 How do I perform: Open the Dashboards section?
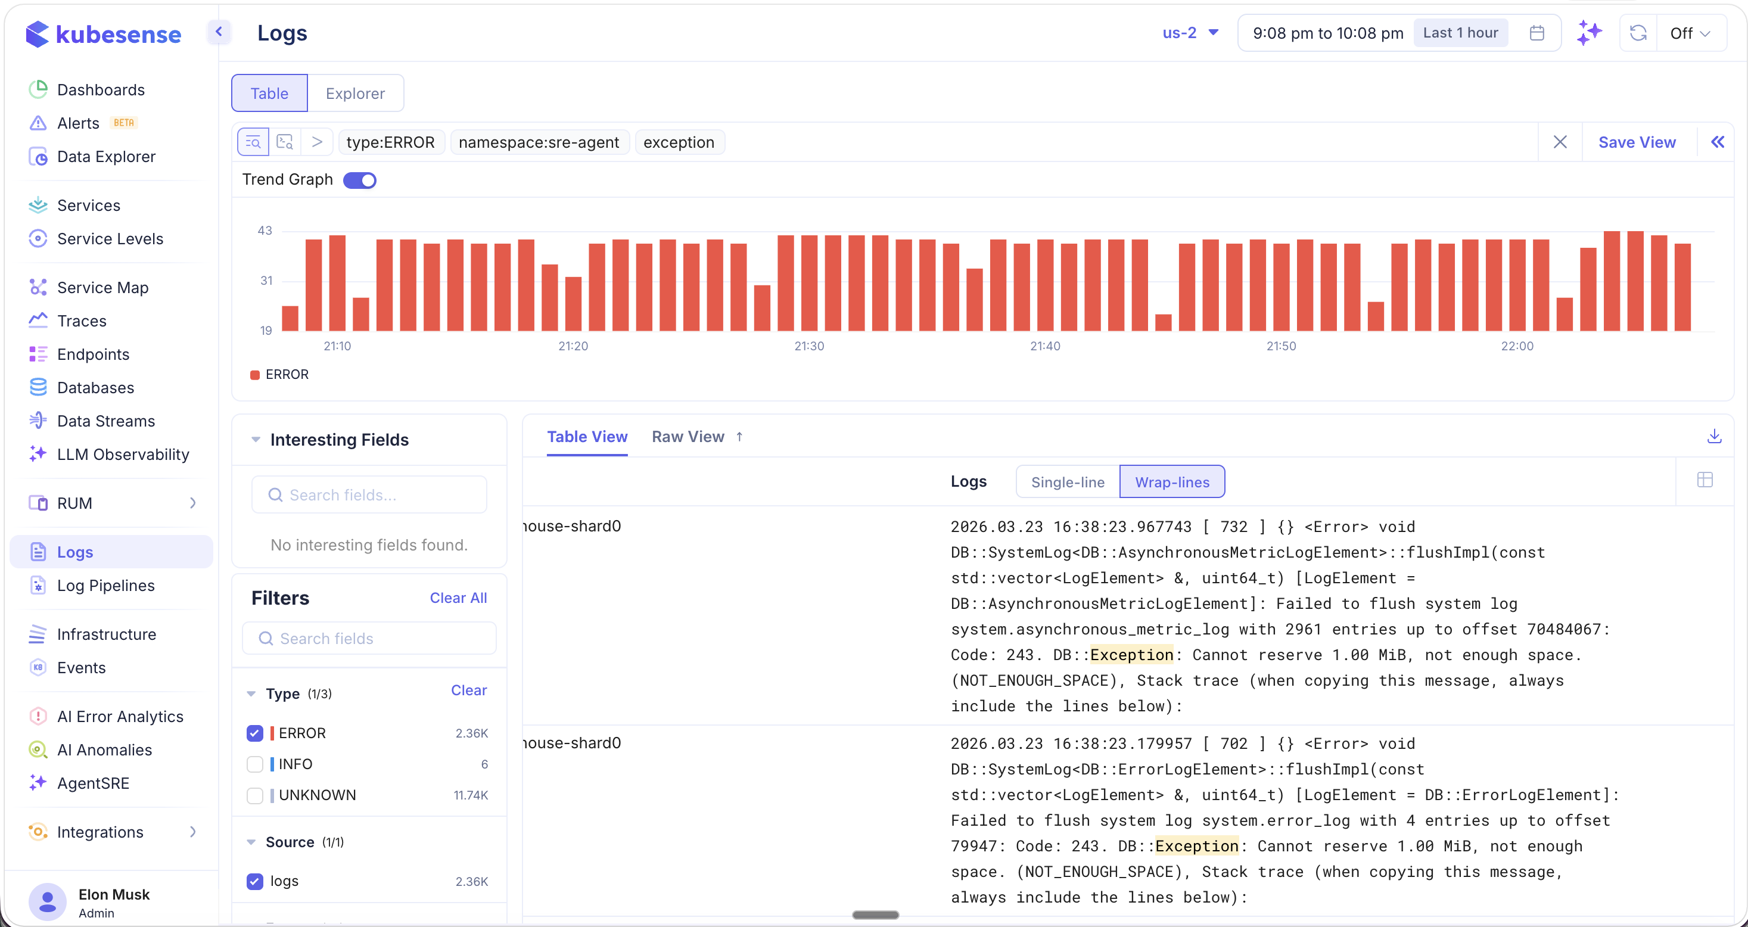click(101, 89)
